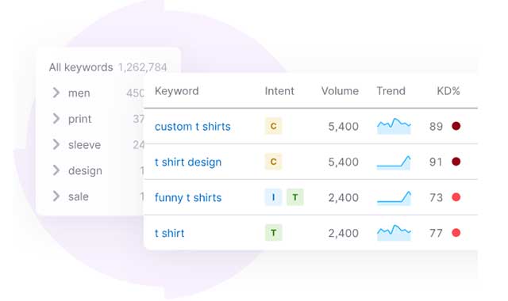Sort by the Volume column header
This screenshot has height=301, width=508.
[340, 91]
